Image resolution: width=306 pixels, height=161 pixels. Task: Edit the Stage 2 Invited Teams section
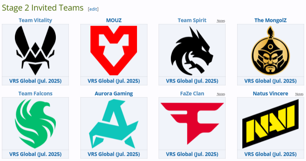[x=93, y=9]
